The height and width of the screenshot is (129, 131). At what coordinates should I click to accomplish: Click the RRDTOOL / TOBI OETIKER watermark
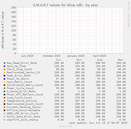129,14
